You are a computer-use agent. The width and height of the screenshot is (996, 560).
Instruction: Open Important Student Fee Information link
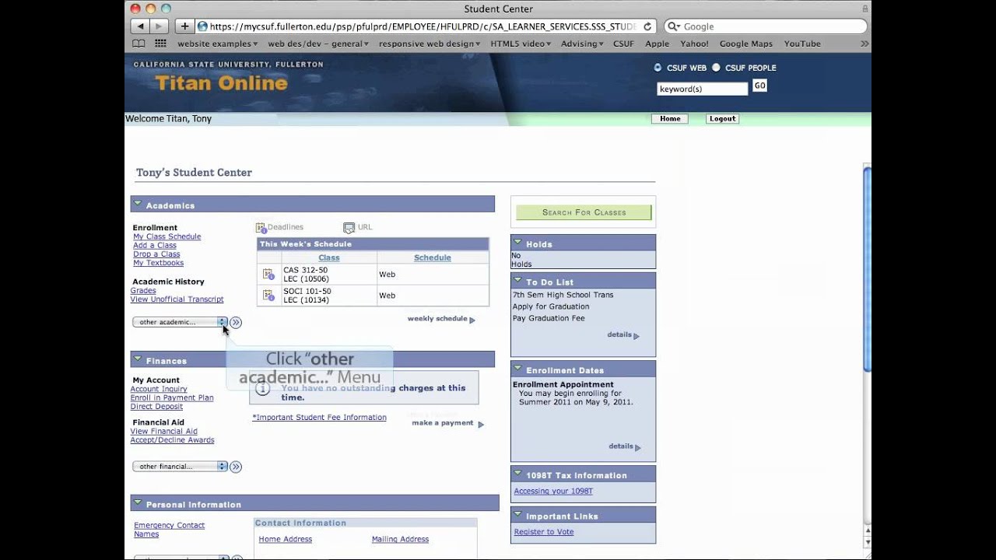tap(319, 418)
